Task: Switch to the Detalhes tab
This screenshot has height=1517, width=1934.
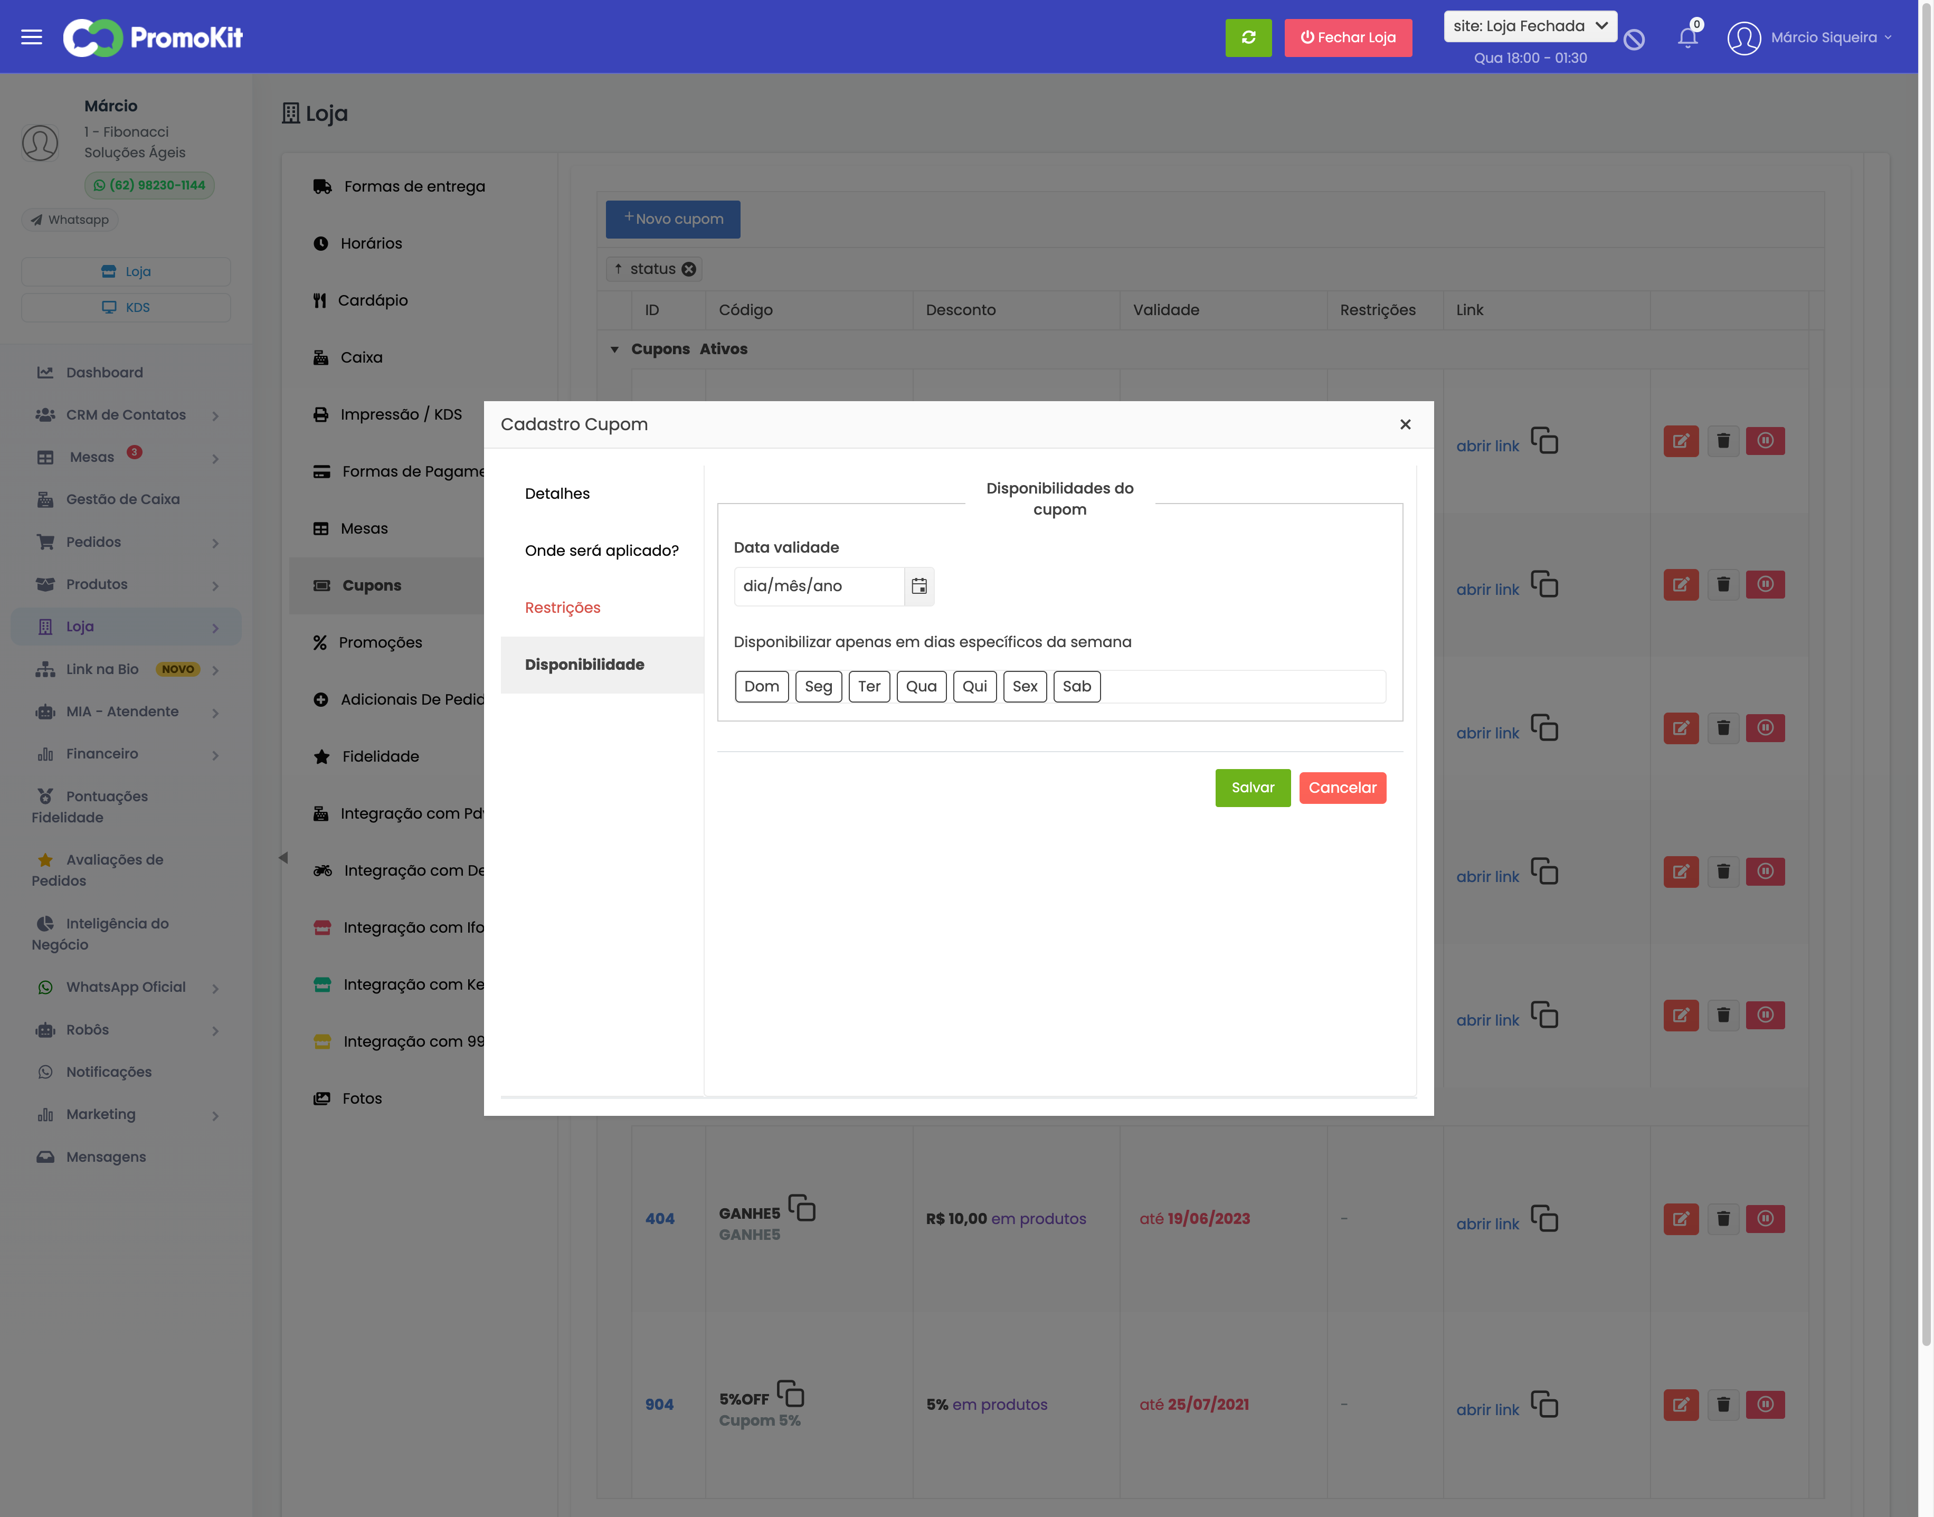Action: [602, 494]
